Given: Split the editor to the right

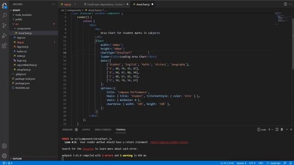Looking at the screenshot, I should pyautogui.click(x=285, y=4).
